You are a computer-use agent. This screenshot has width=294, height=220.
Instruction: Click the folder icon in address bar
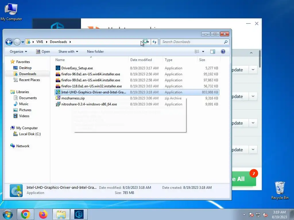click(28, 42)
